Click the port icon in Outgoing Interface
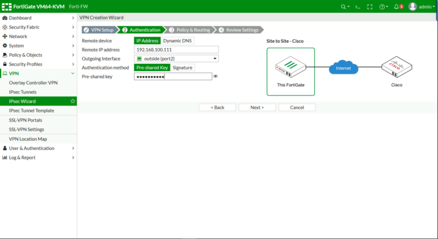The image size is (438, 239). [139, 59]
